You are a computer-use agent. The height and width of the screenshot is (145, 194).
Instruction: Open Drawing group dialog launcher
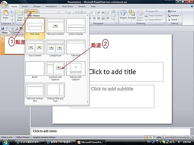164,23
